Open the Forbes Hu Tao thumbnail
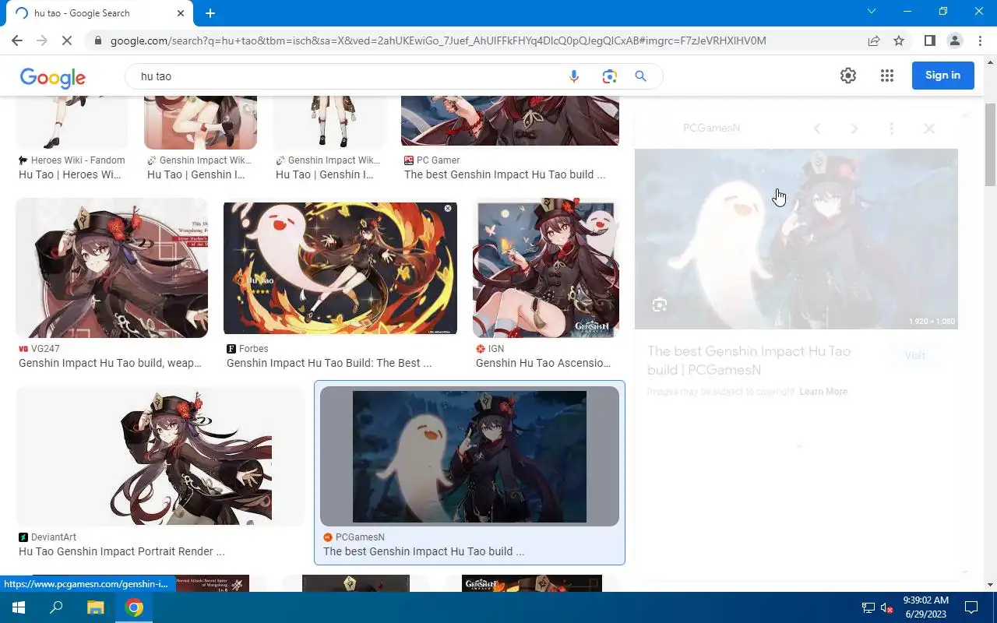Image resolution: width=997 pixels, height=623 pixels. 340,269
